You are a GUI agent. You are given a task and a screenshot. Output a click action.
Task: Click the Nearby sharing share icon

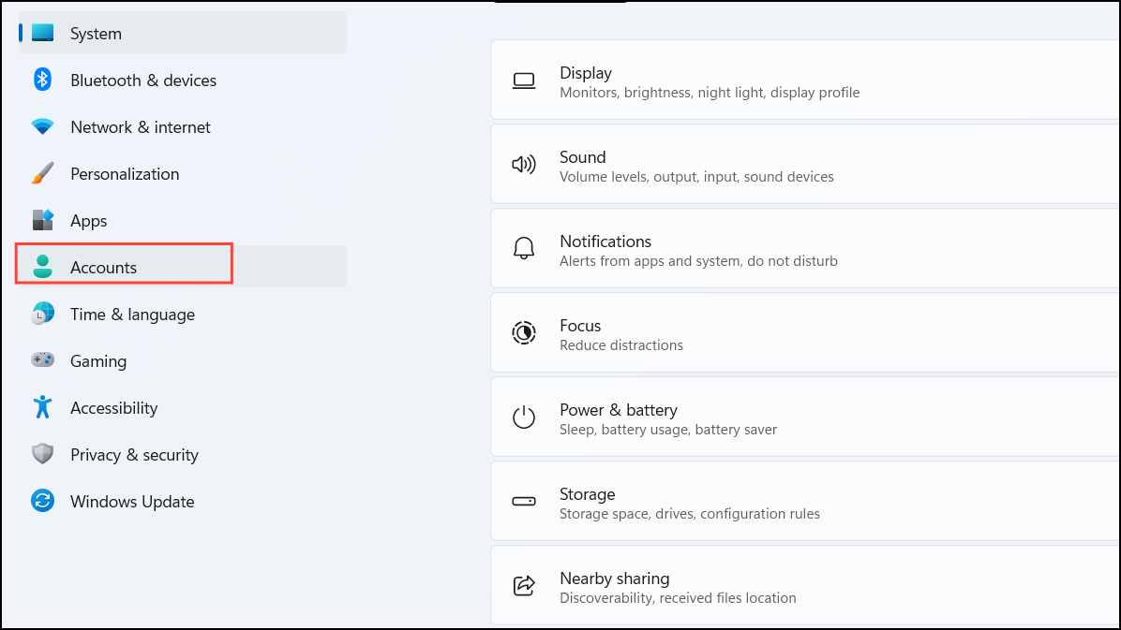[523, 586]
